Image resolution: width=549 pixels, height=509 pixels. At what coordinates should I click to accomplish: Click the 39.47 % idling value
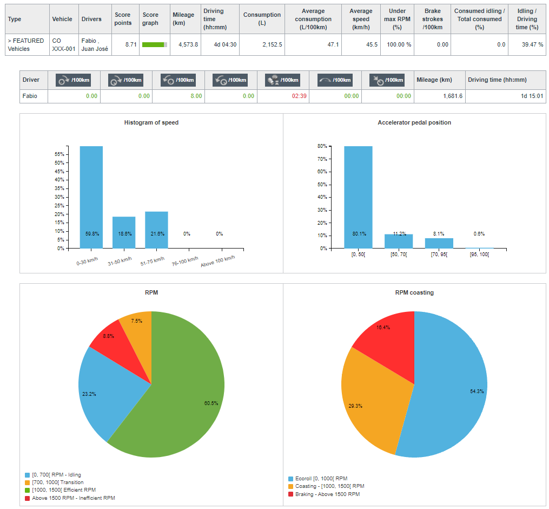point(533,44)
